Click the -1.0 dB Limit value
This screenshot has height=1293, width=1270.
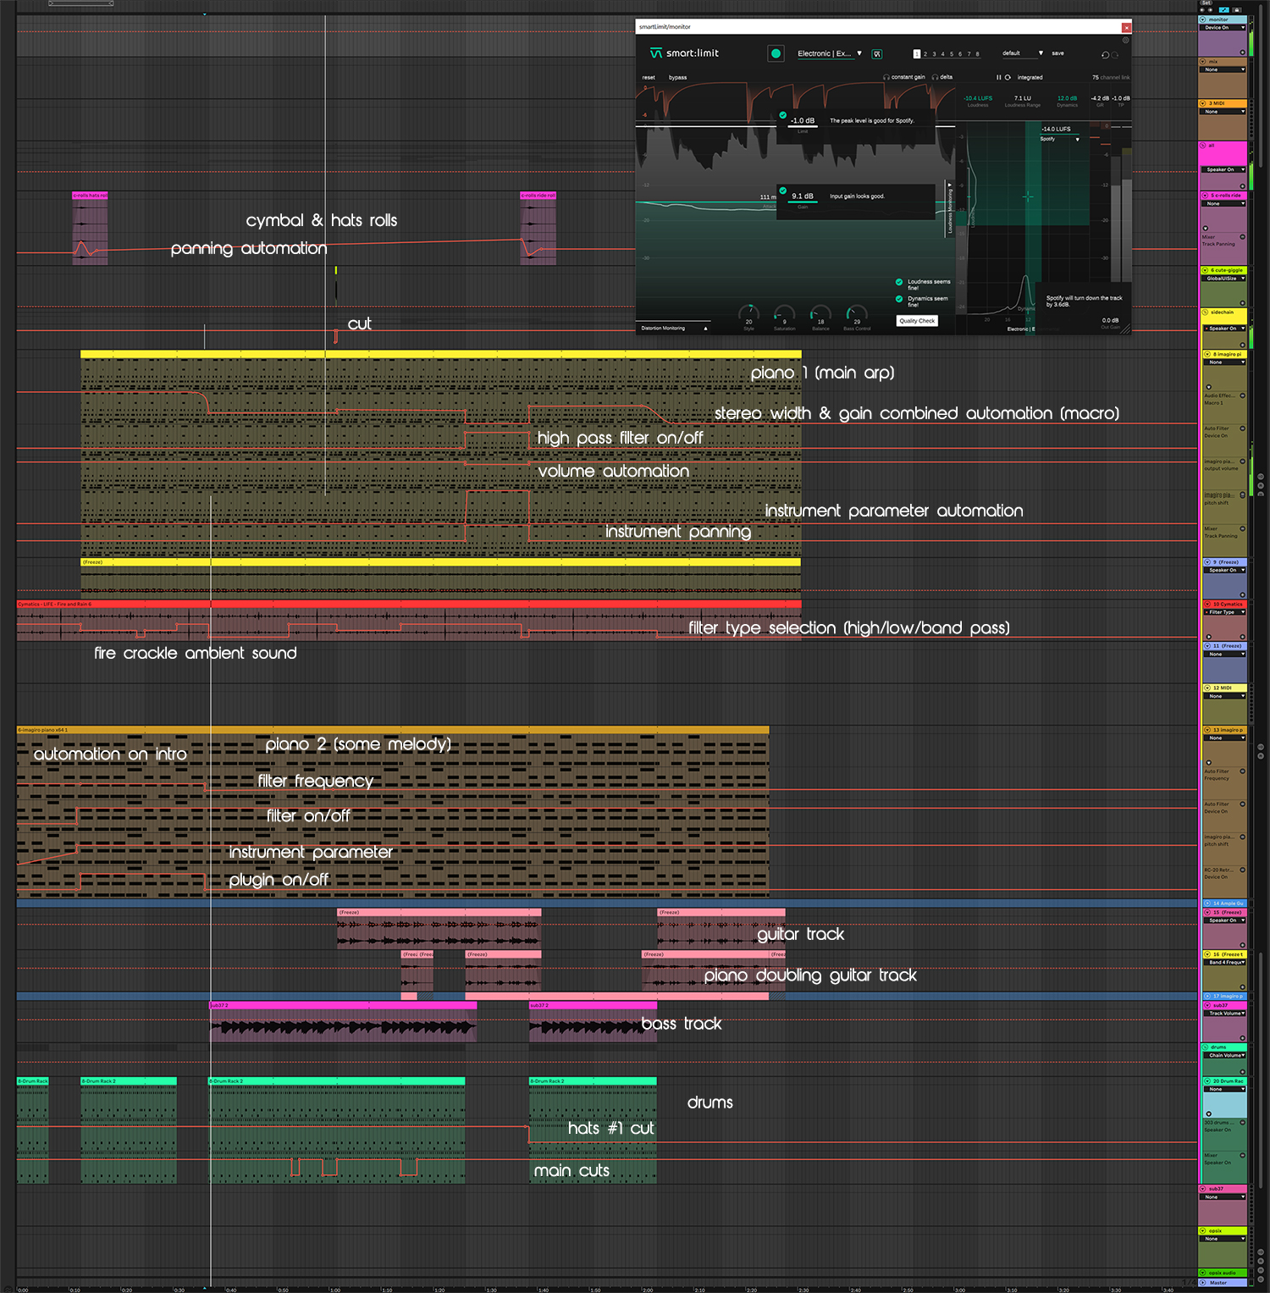tap(803, 120)
